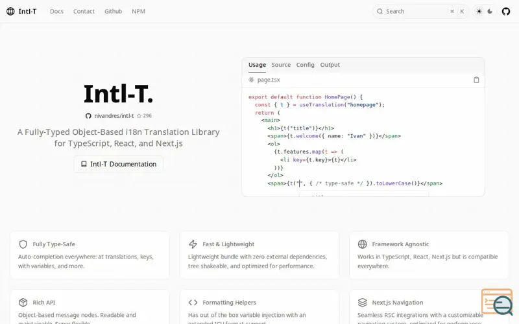The width and height of the screenshot is (519, 324).
Task: Click the Formatting Helpers card title
Action: tap(230, 302)
